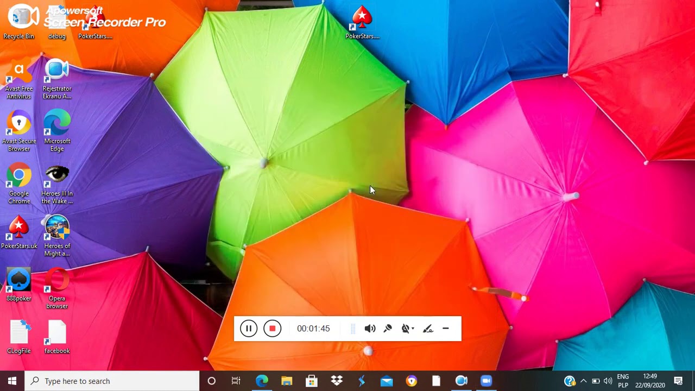Open Zoom from the taskbar
The height and width of the screenshot is (391, 695).
point(486,381)
